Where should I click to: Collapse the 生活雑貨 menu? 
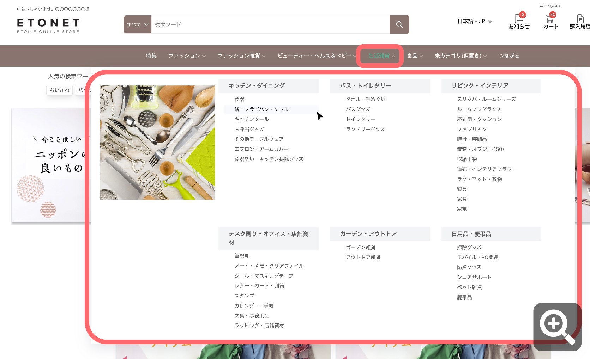pyautogui.click(x=381, y=56)
